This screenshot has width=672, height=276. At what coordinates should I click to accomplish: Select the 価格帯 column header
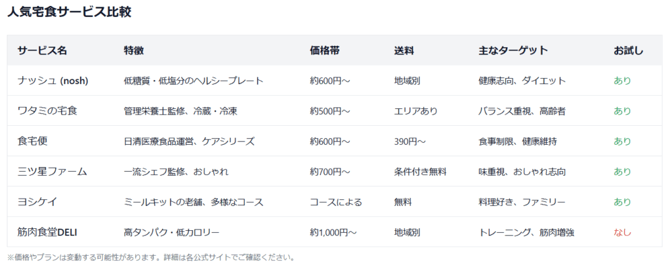coord(324,50)
